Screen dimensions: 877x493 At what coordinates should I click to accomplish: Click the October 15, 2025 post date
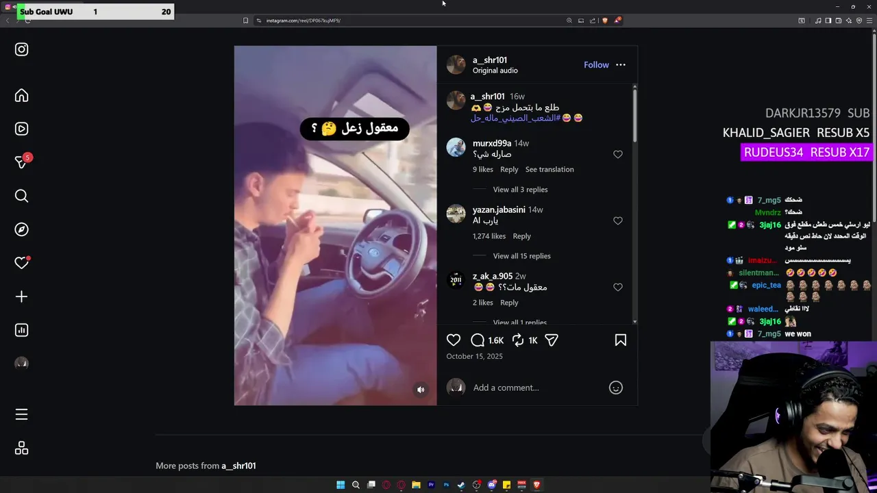pyautogui.click(x=475, y=356)
